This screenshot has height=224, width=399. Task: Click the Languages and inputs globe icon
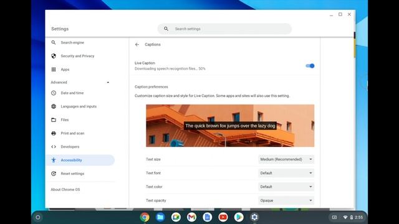[54, 106]
